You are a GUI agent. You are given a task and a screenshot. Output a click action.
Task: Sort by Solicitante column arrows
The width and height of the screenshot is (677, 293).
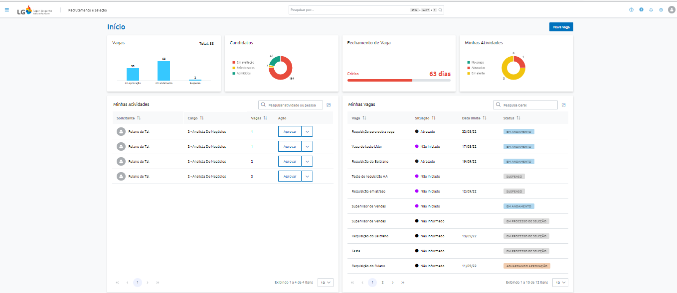click(x=139, y=118)
